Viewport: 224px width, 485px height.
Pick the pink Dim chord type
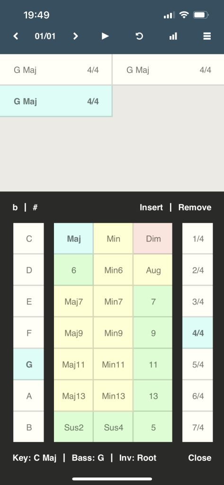point(153,239)
